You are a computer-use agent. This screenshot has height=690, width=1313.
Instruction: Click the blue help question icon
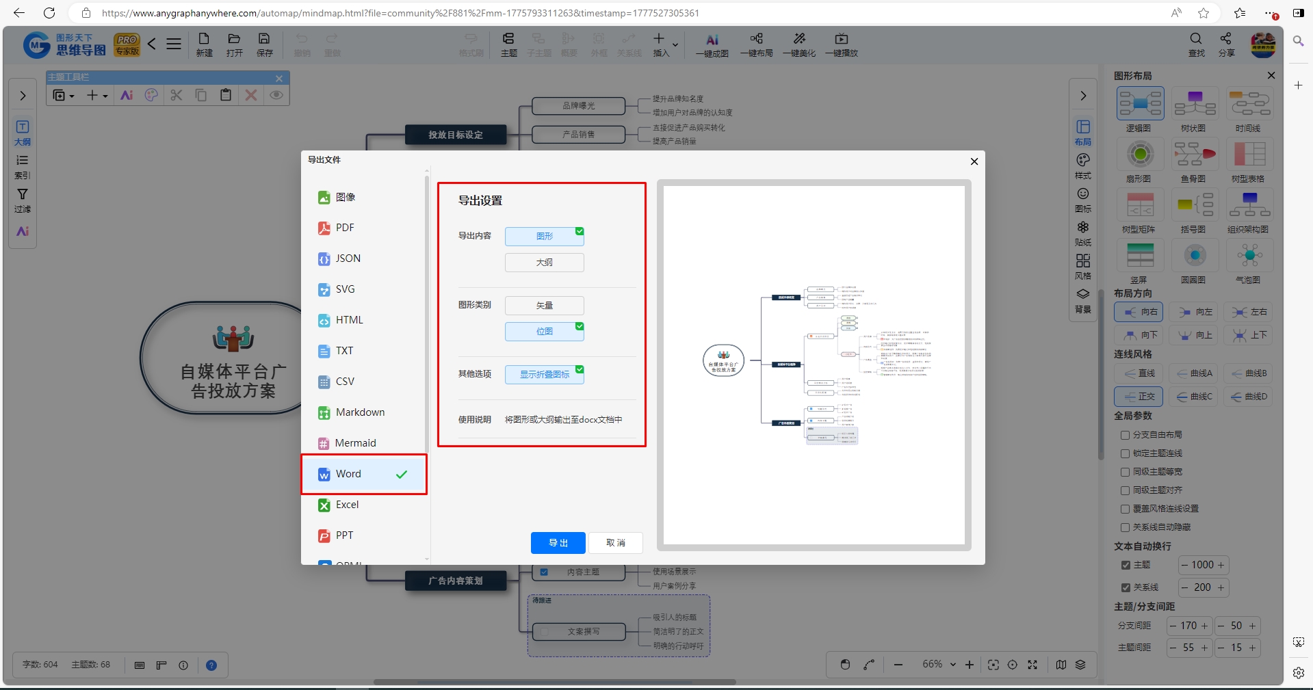pos(211,665)
